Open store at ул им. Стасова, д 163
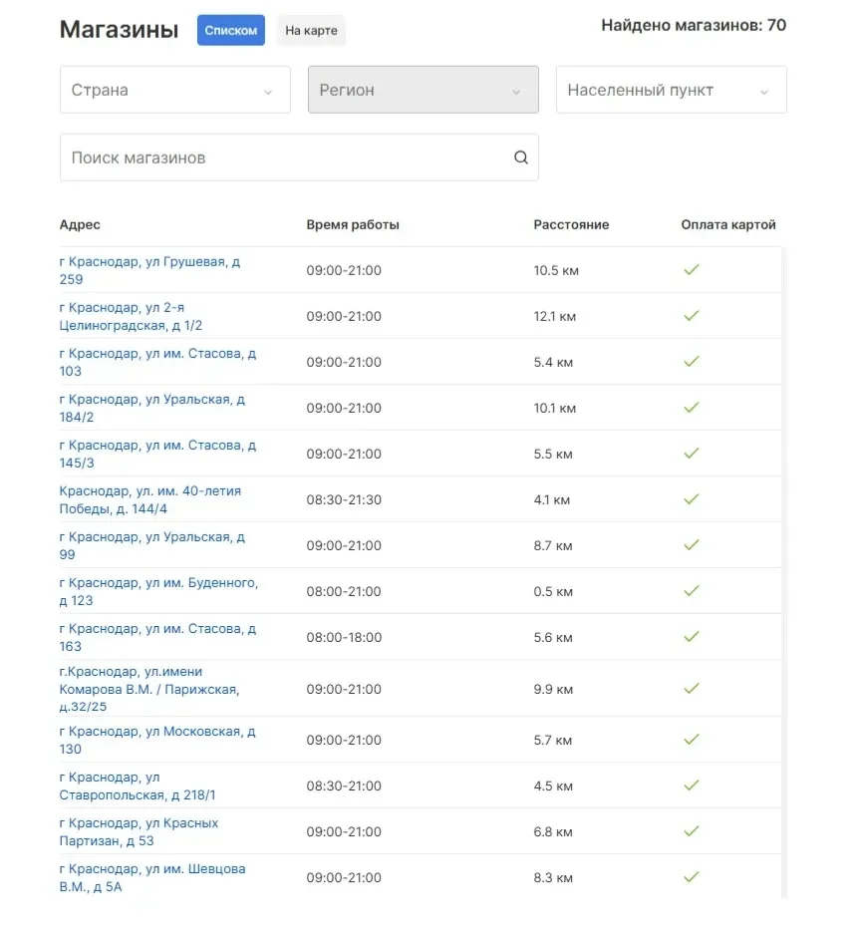858x940 pixels. [x=157, y=637]
